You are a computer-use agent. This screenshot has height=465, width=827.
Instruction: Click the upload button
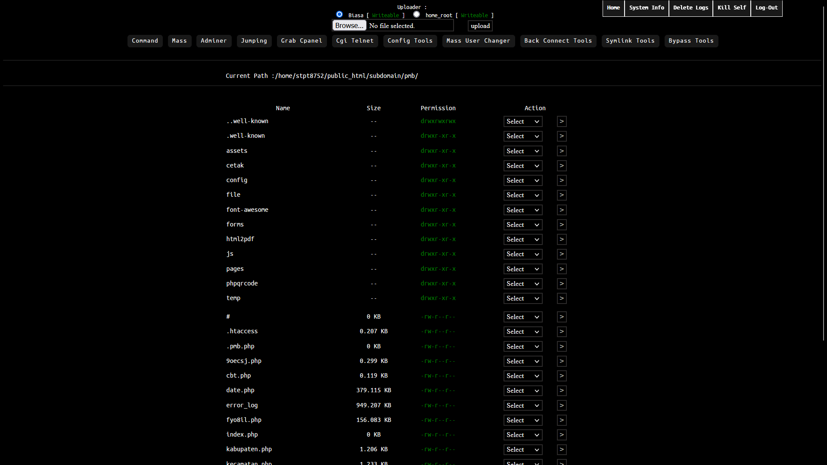point(480,26)
